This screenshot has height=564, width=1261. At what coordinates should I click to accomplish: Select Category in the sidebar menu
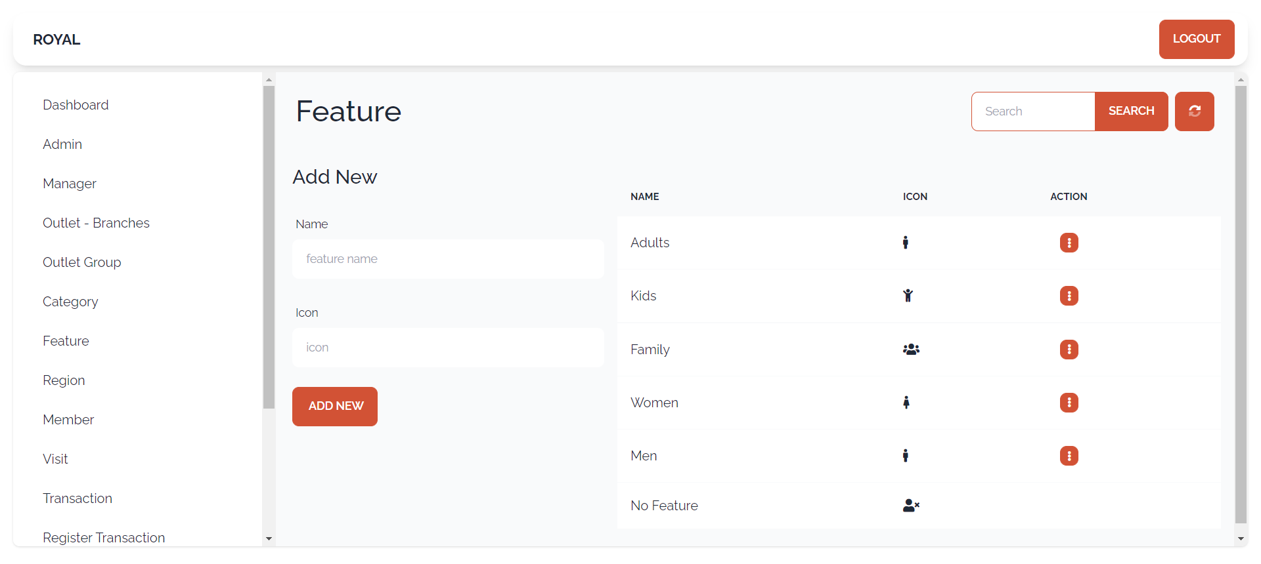click(70, 302)
